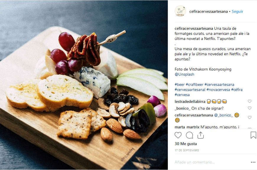The width and height of the screenshot is (257, 170).
Task: Like the _bonico_ comment heart
Action: pyautogui.click(x=249, y=108)
